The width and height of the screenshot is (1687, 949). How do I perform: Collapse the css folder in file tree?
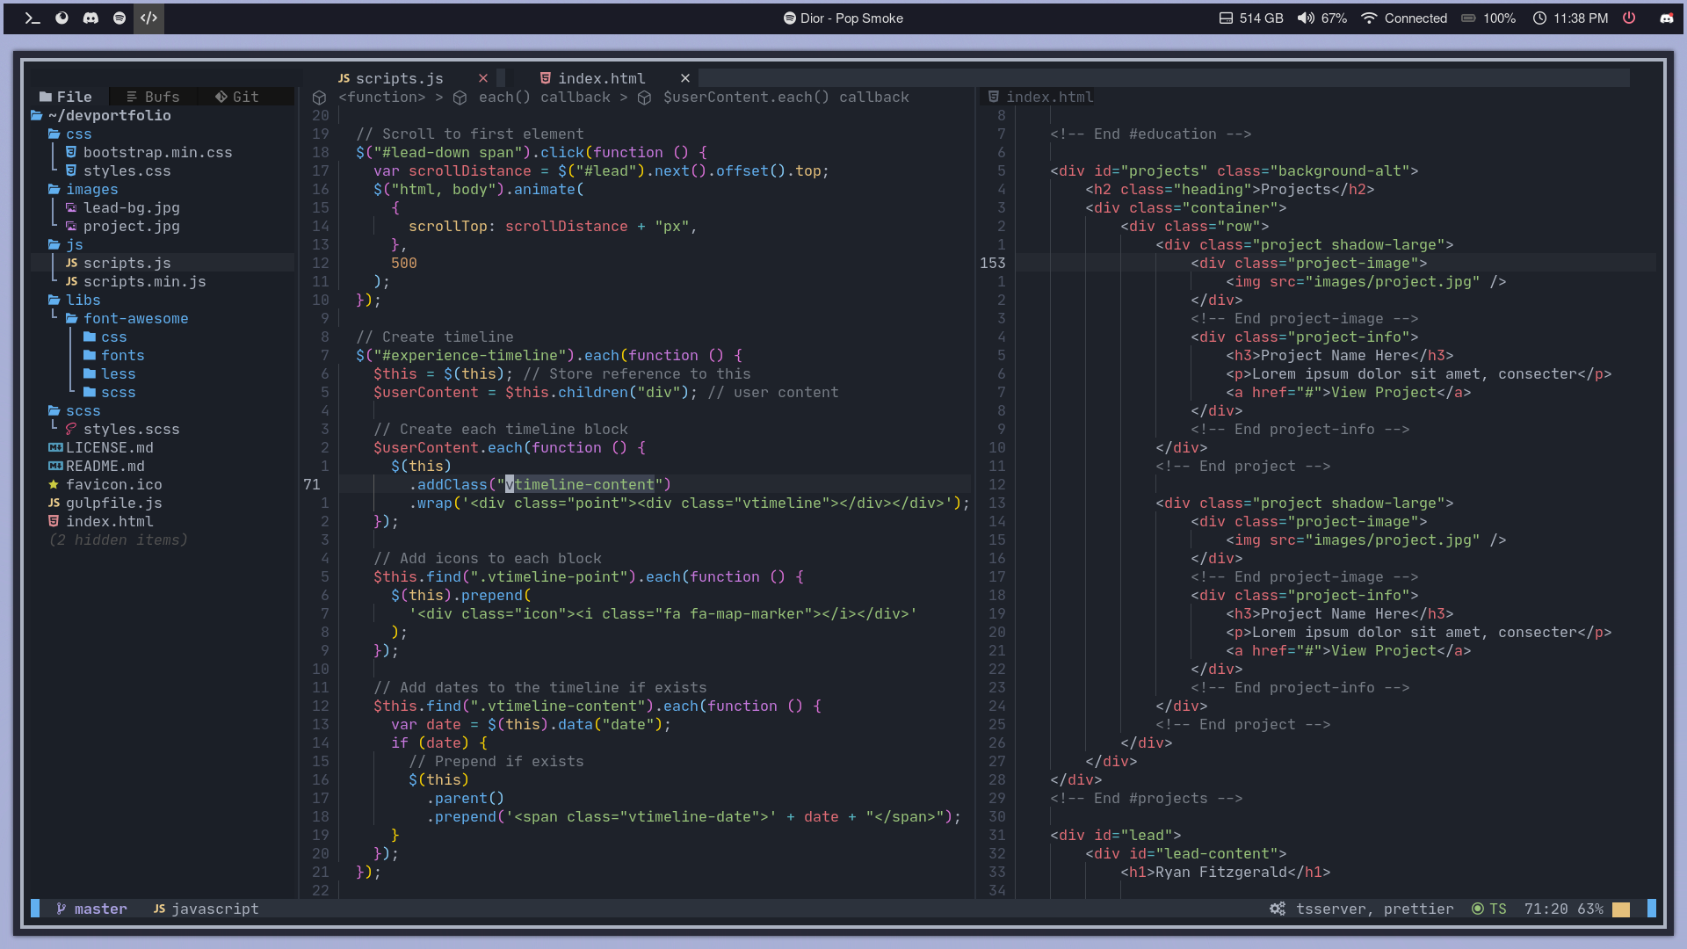point(77,134)
